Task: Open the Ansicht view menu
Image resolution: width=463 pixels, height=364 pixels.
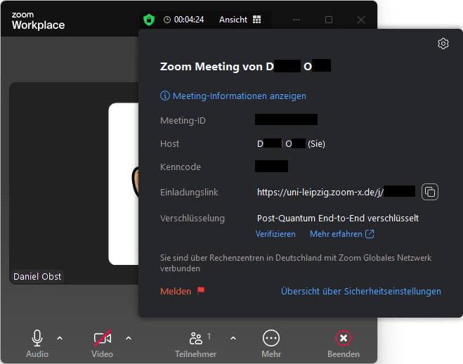Action: tap(240, 20)
